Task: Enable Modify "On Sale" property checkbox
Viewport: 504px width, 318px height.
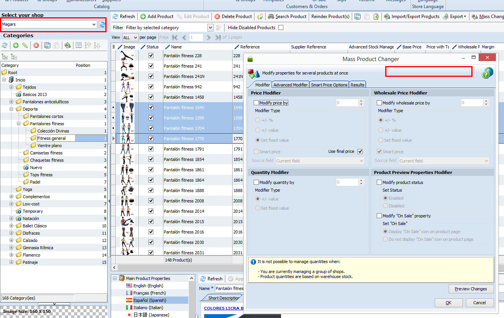Action: [379, 216]
